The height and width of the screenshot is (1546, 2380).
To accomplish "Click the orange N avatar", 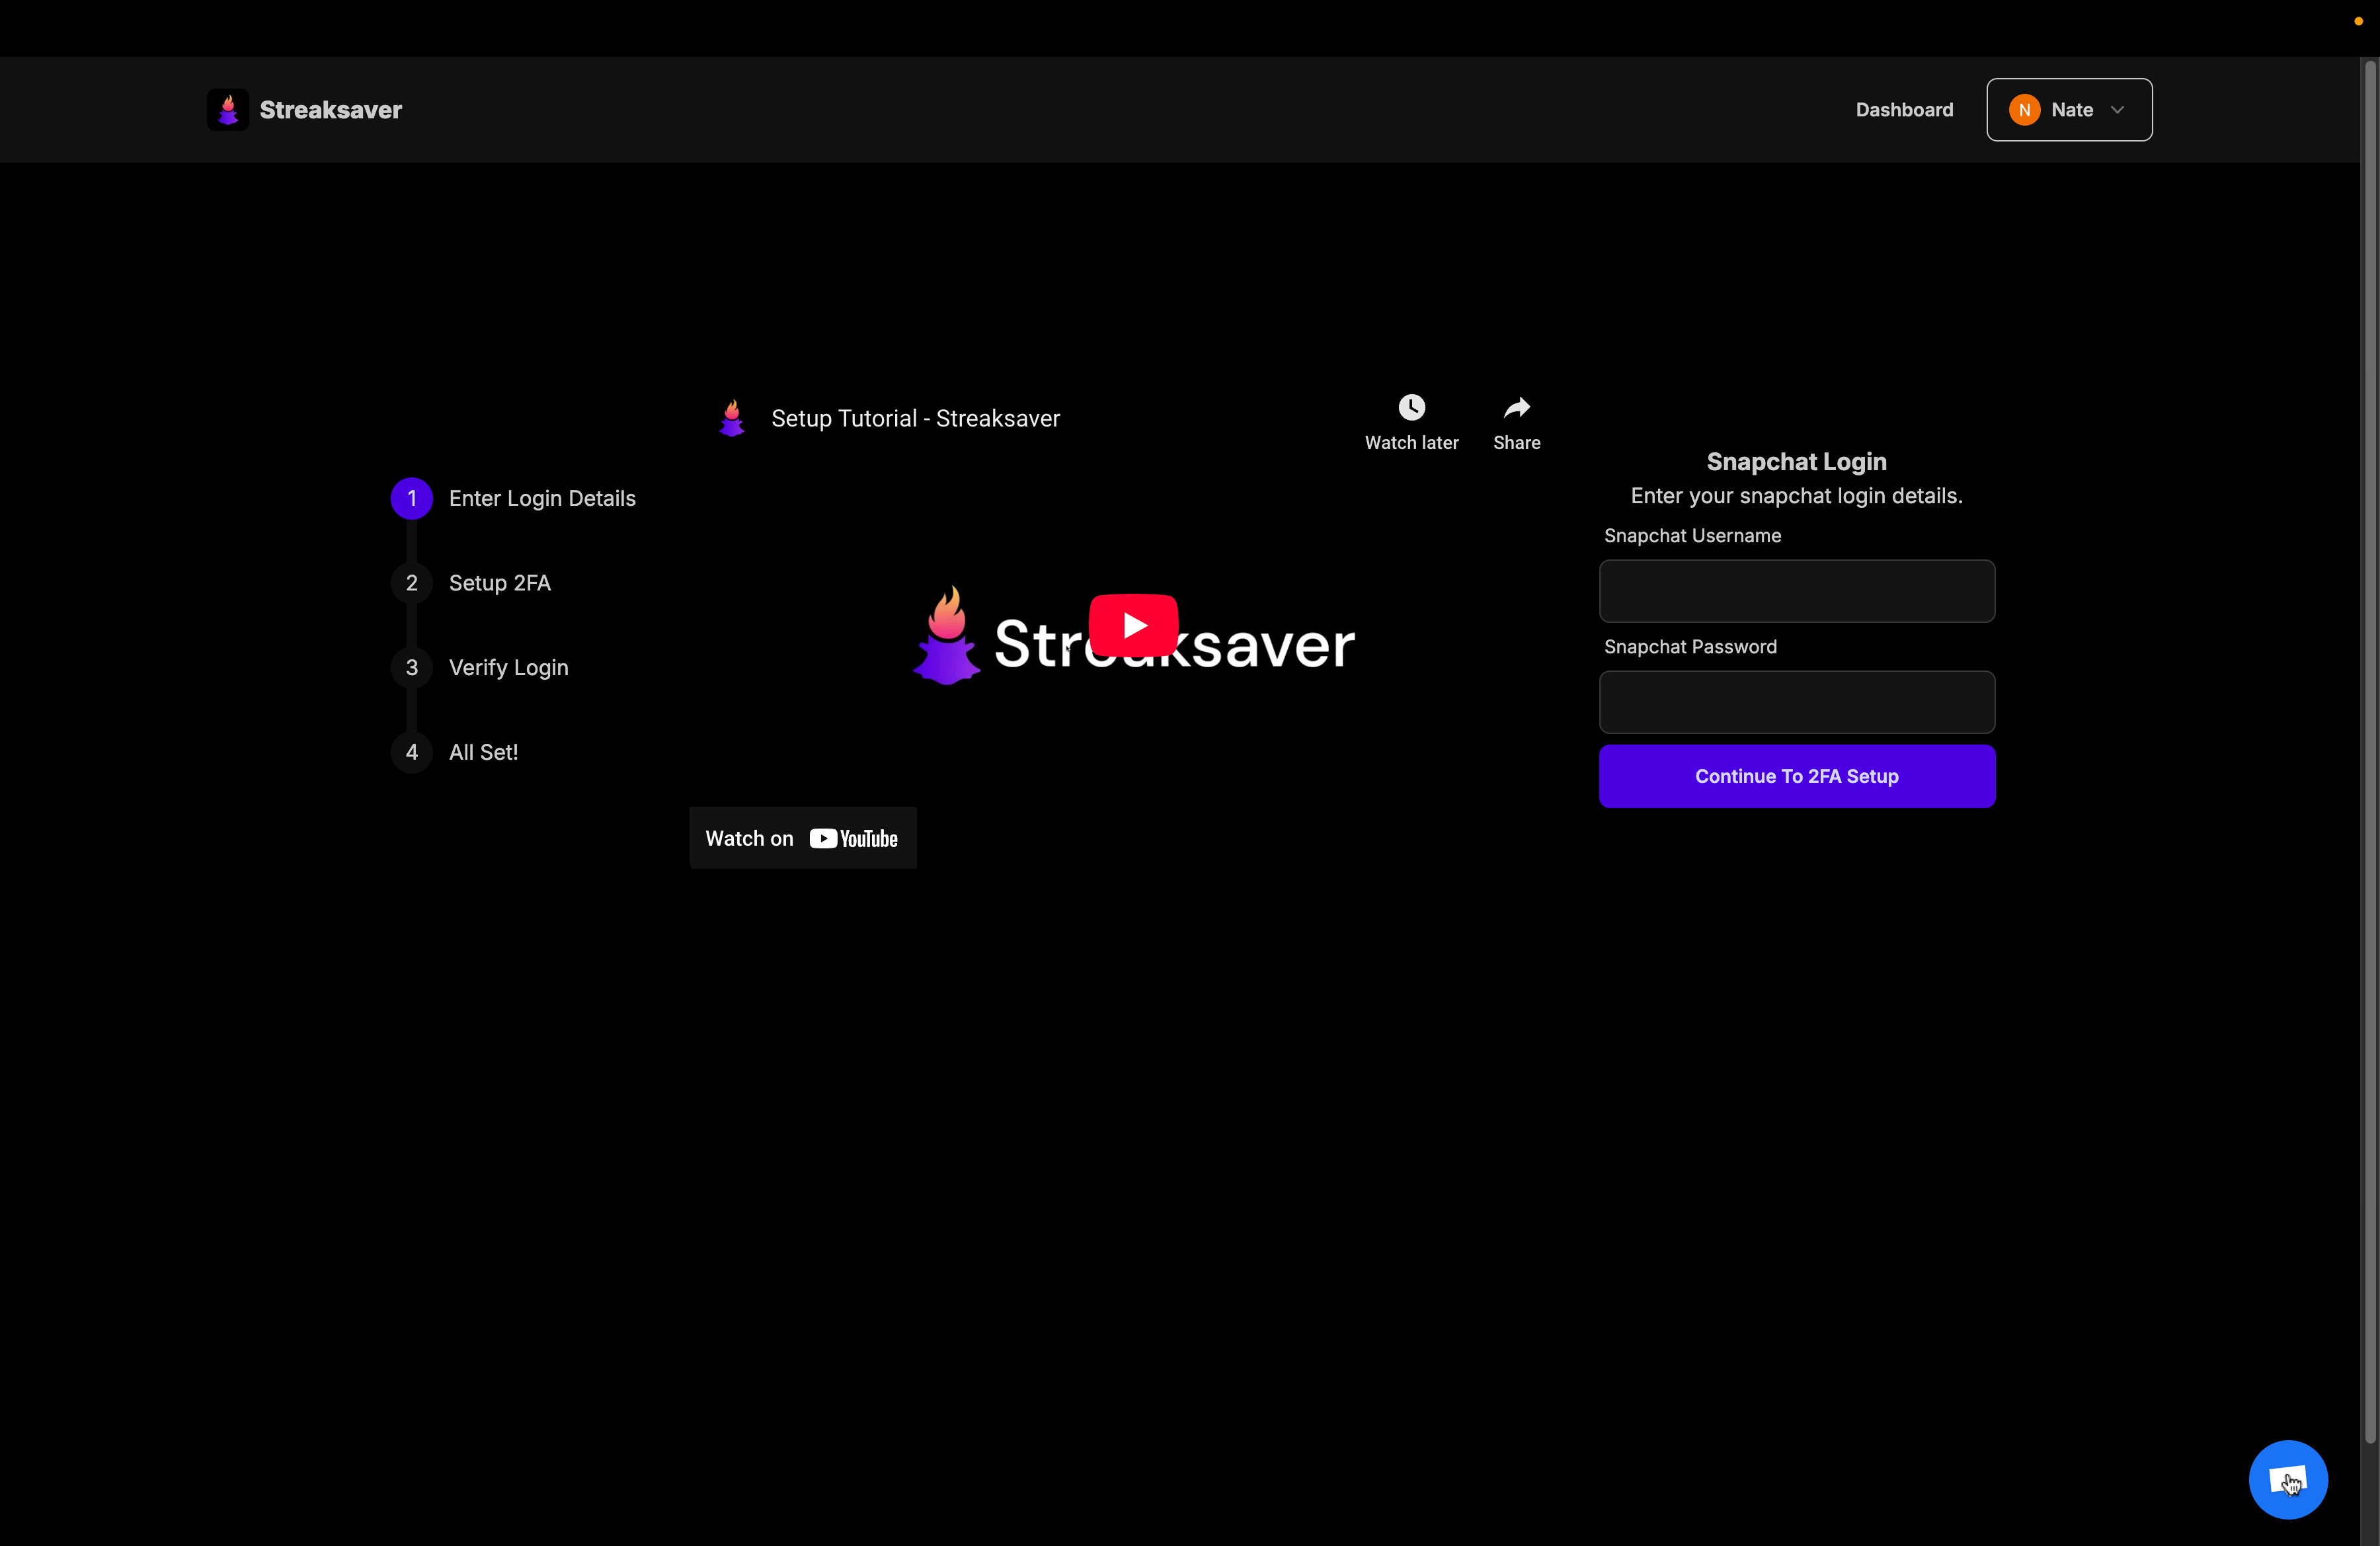I will click(2024, 110).
